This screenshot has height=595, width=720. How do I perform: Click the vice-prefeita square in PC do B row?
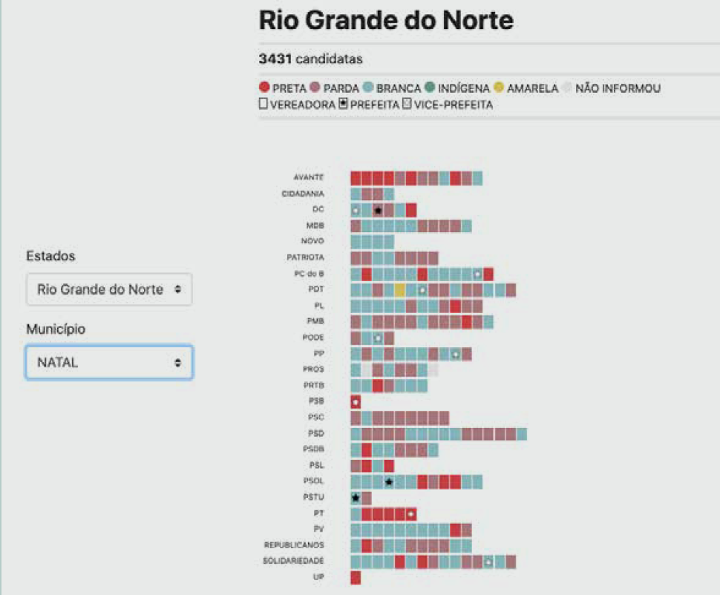coord(477,274)
